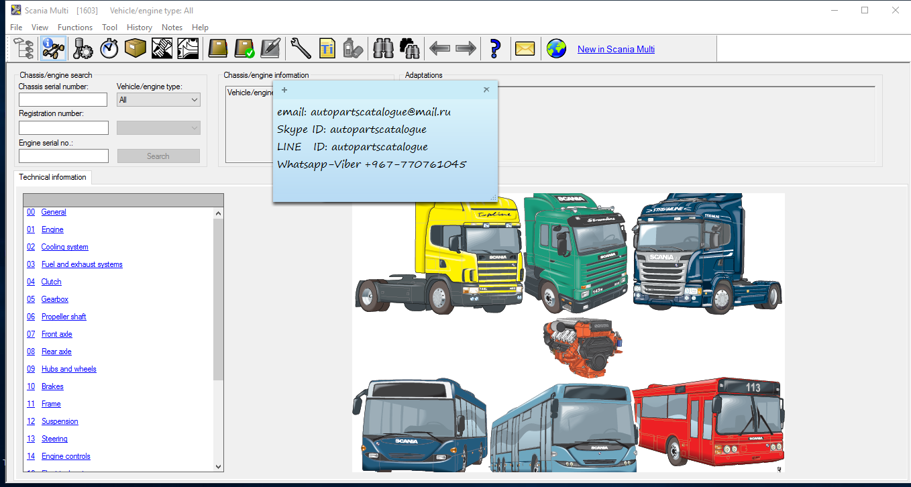The height and width of the screenshot is (487, 911).
Task: Click the black-and-white diagram icon right of handshake
Action: click(188, 48)
